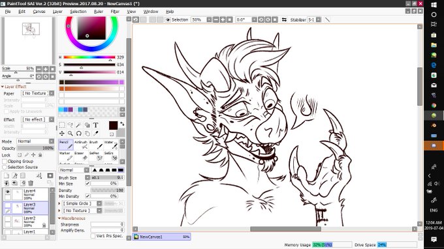
Task: Open the Filter menu
Action: 115,12
